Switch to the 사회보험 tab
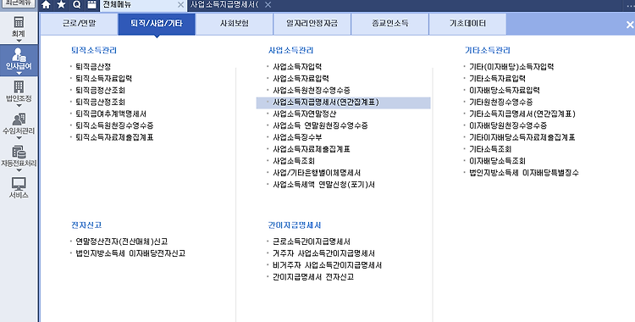 (x=234, y=24)
